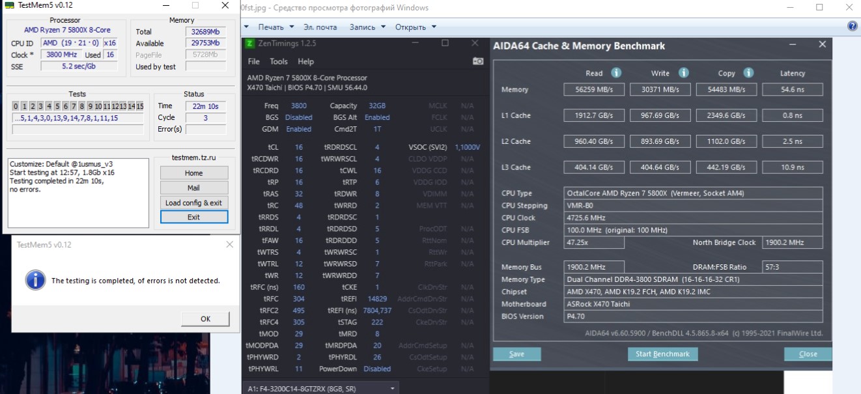Click the Time 22m 10s status field

(206, 106)
